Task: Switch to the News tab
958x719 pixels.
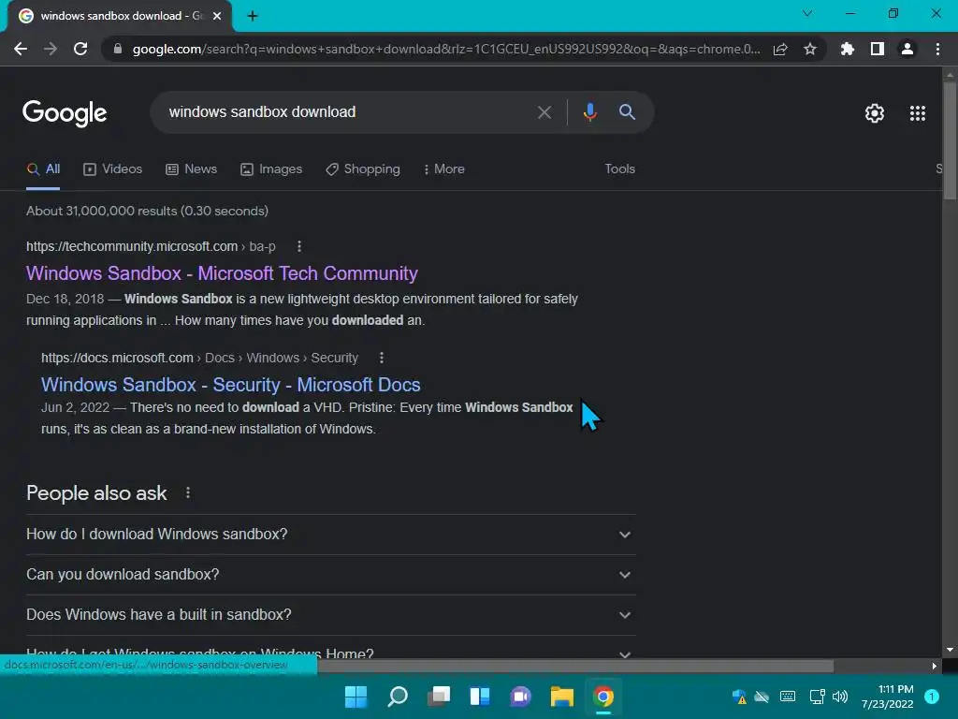Action: click(191, 169)
